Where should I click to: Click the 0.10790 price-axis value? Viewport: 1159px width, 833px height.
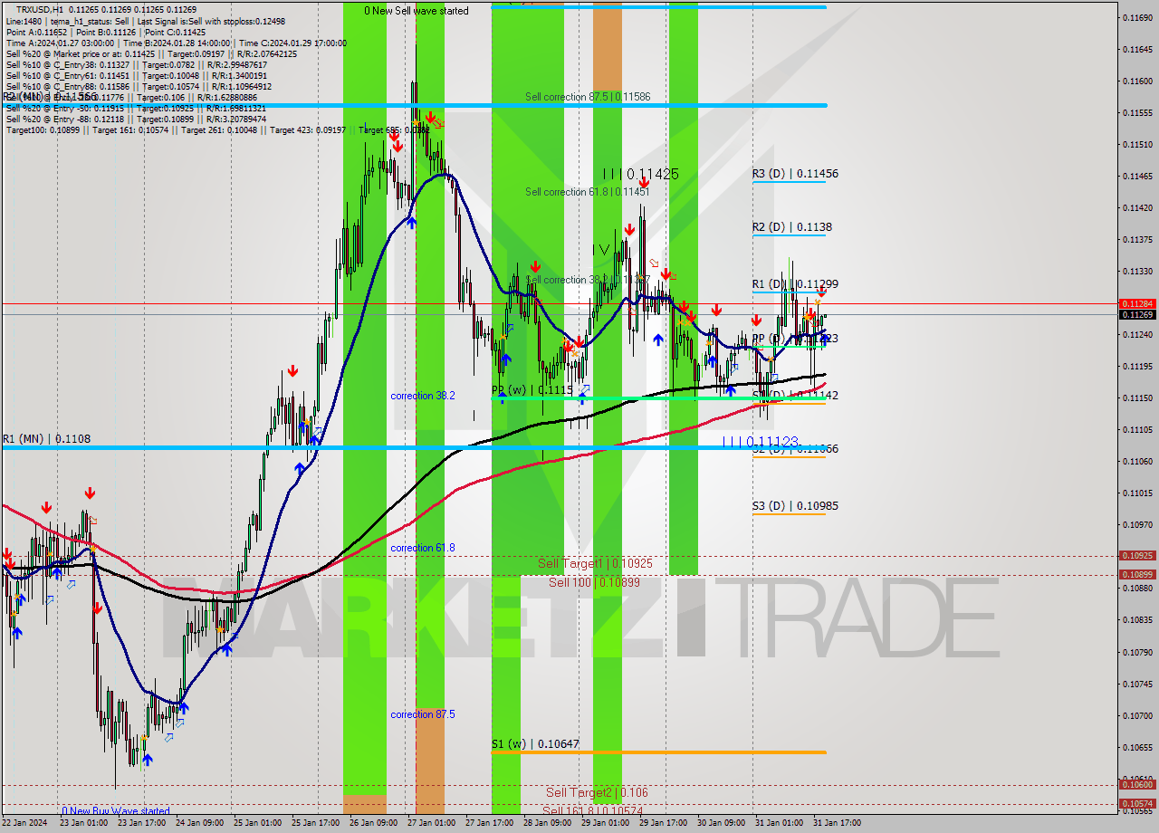click(1136, 652)
